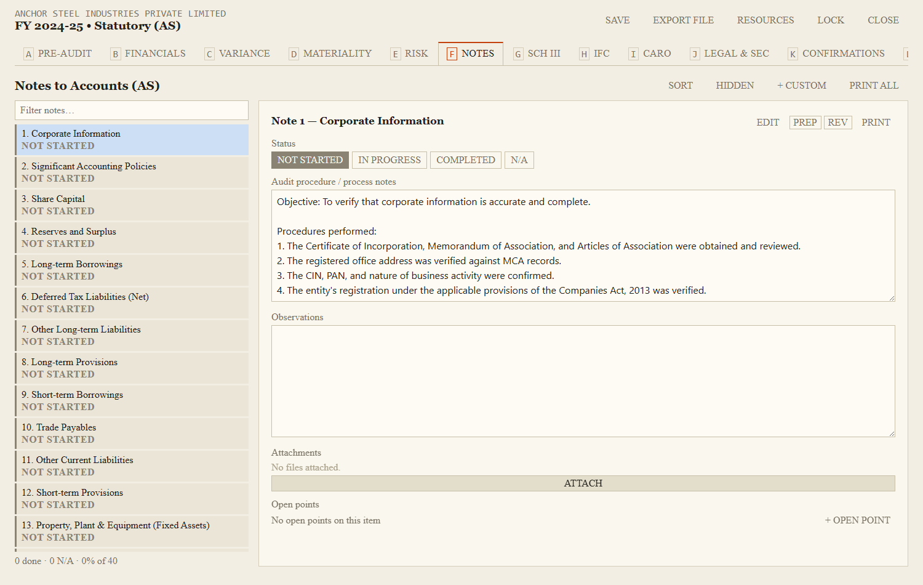Click SORT for the notes list
Viewport: 923px width, 585px height.
pos(681,86)
